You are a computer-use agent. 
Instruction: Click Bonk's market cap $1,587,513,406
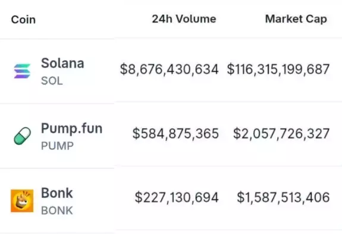pos(283,198)
